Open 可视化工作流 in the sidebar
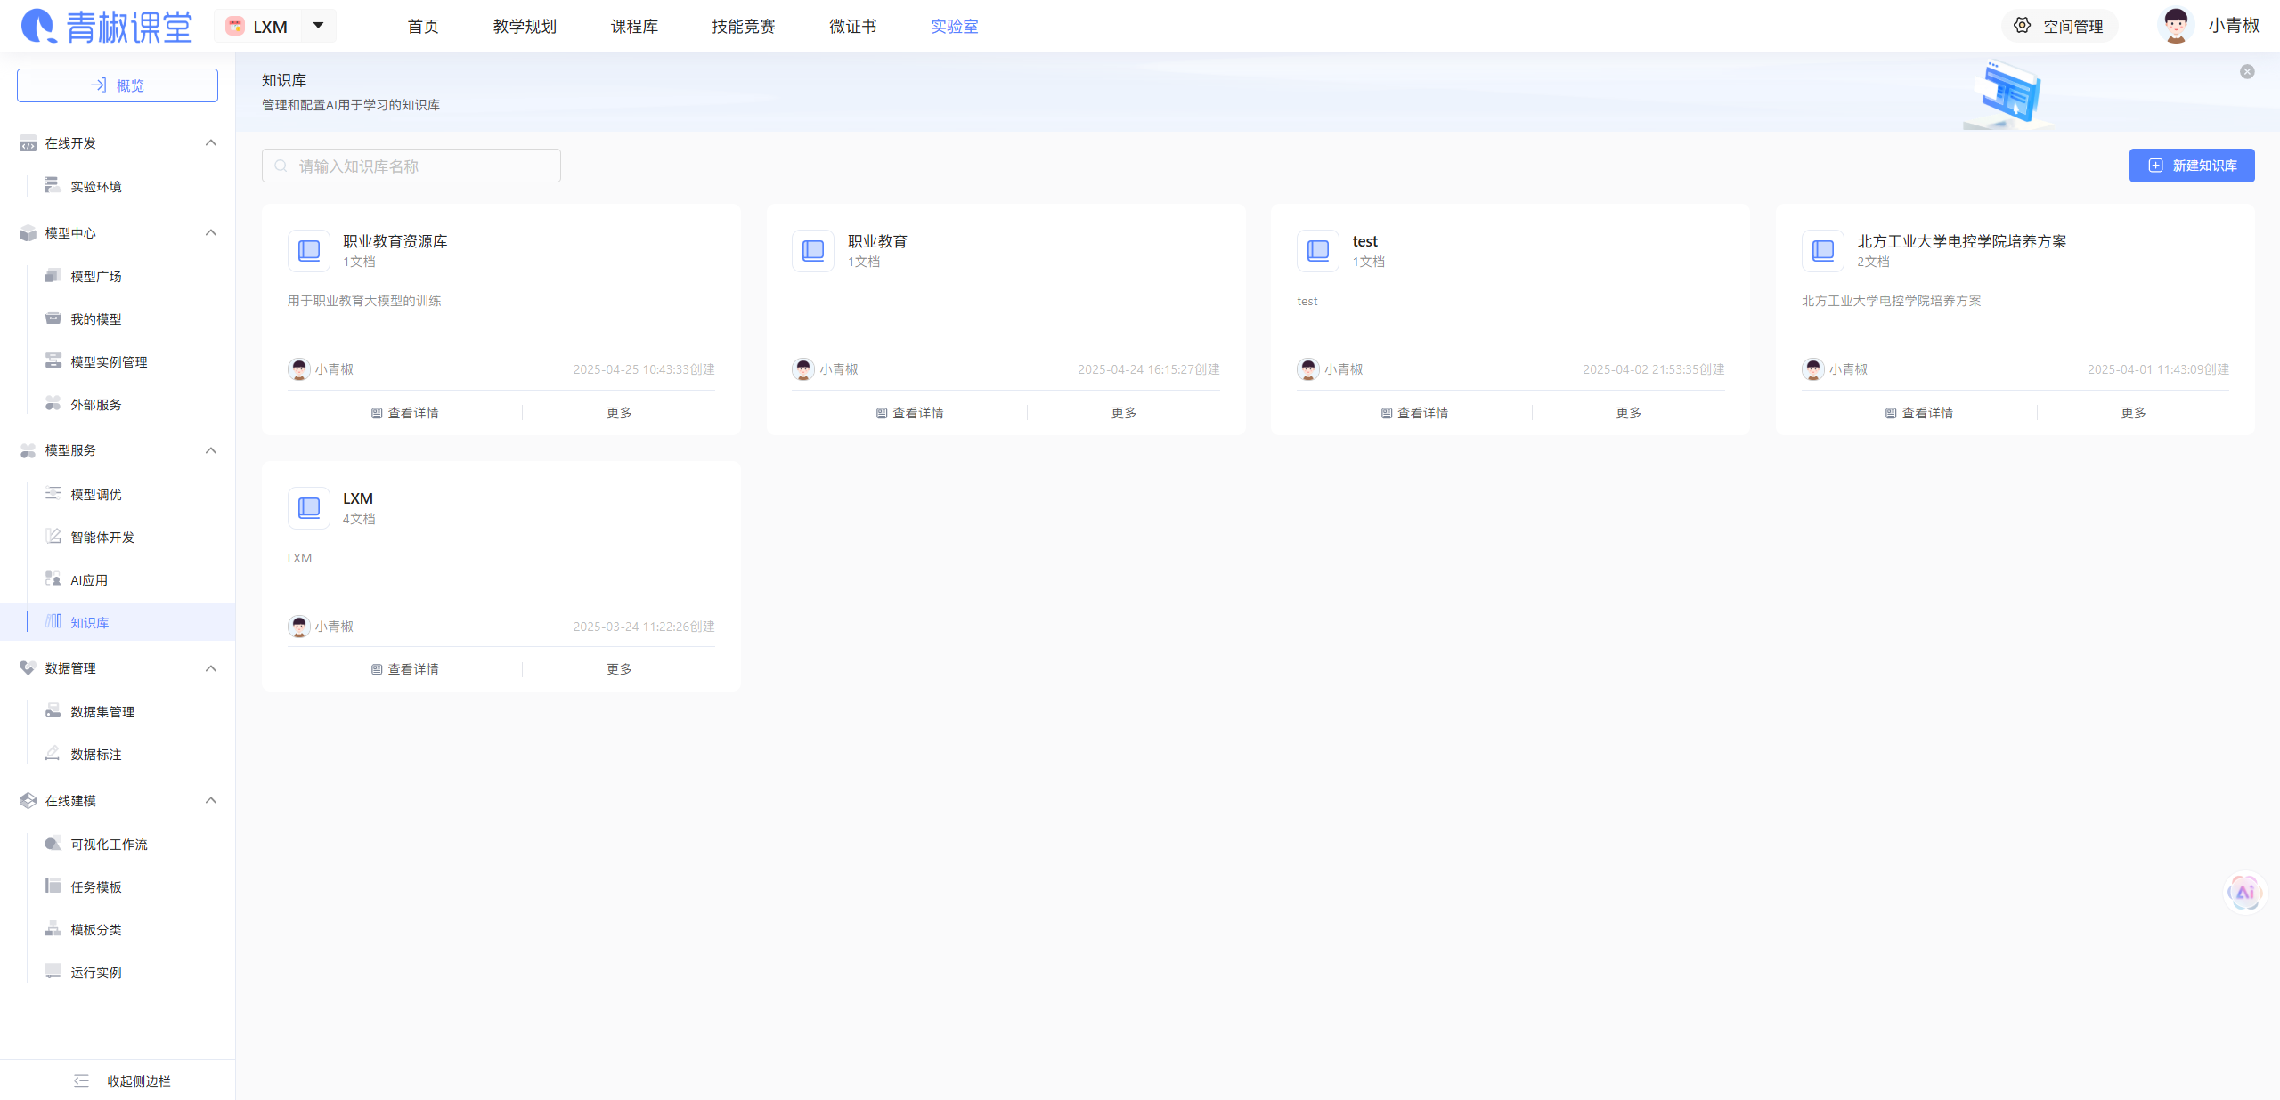The image size is (2280, 1100). pyautogui.click(x=109, y=845)
